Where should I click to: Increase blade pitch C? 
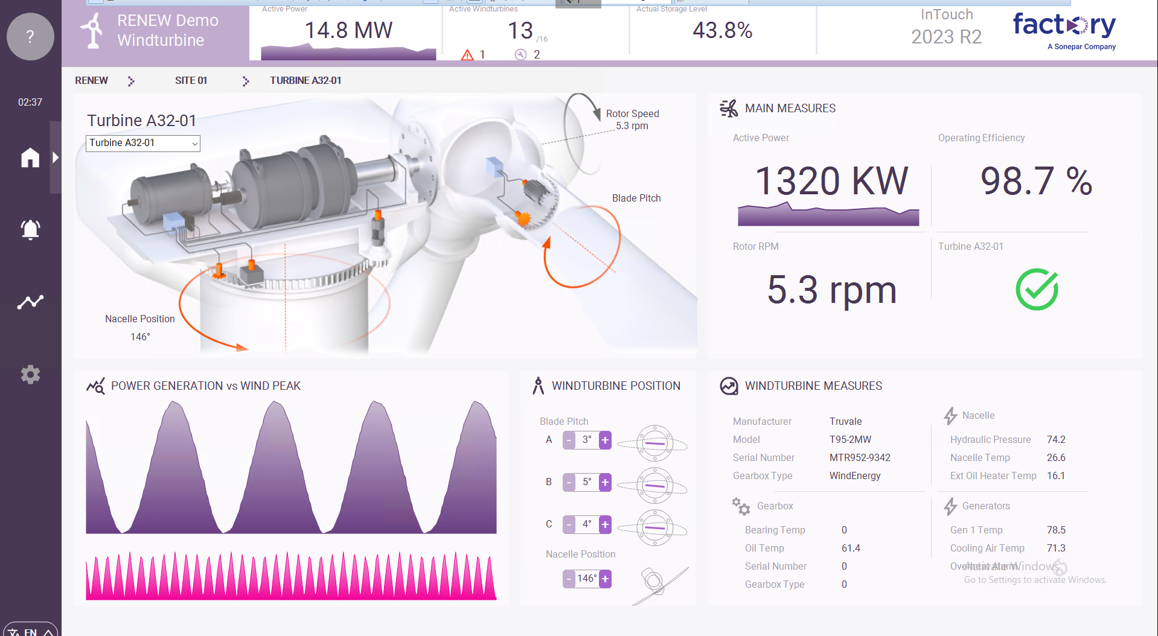click(x=605, y=525)
